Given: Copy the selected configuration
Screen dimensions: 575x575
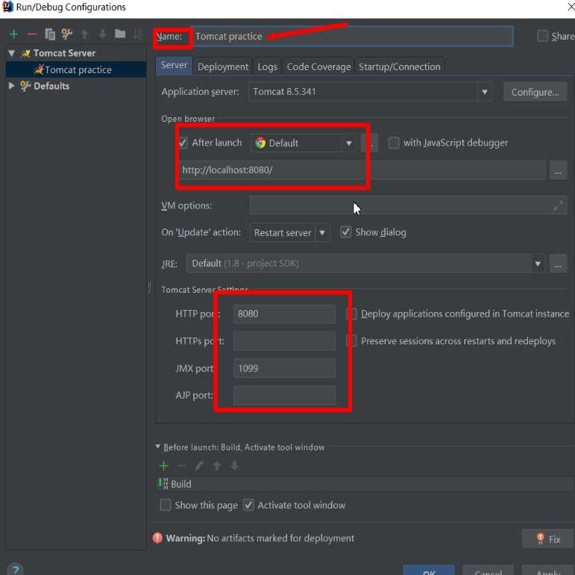Looking at the screenshot, I should pos(50,34).
